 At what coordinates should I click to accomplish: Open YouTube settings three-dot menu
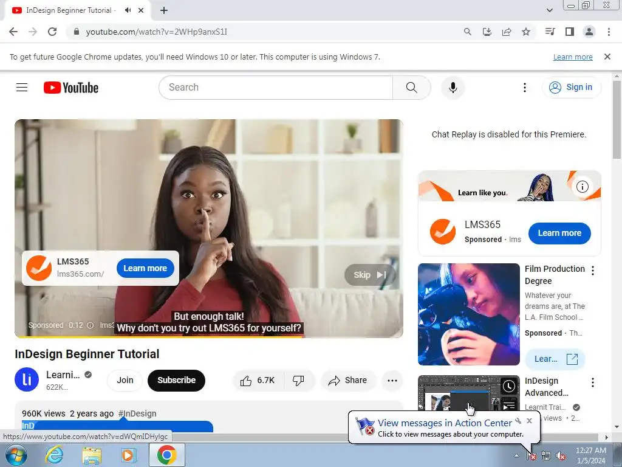coord(524,88)
